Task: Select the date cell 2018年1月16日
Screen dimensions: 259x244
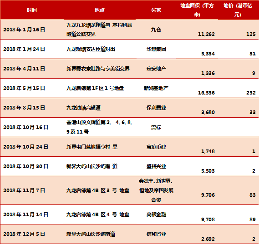Action: (24, 30)
